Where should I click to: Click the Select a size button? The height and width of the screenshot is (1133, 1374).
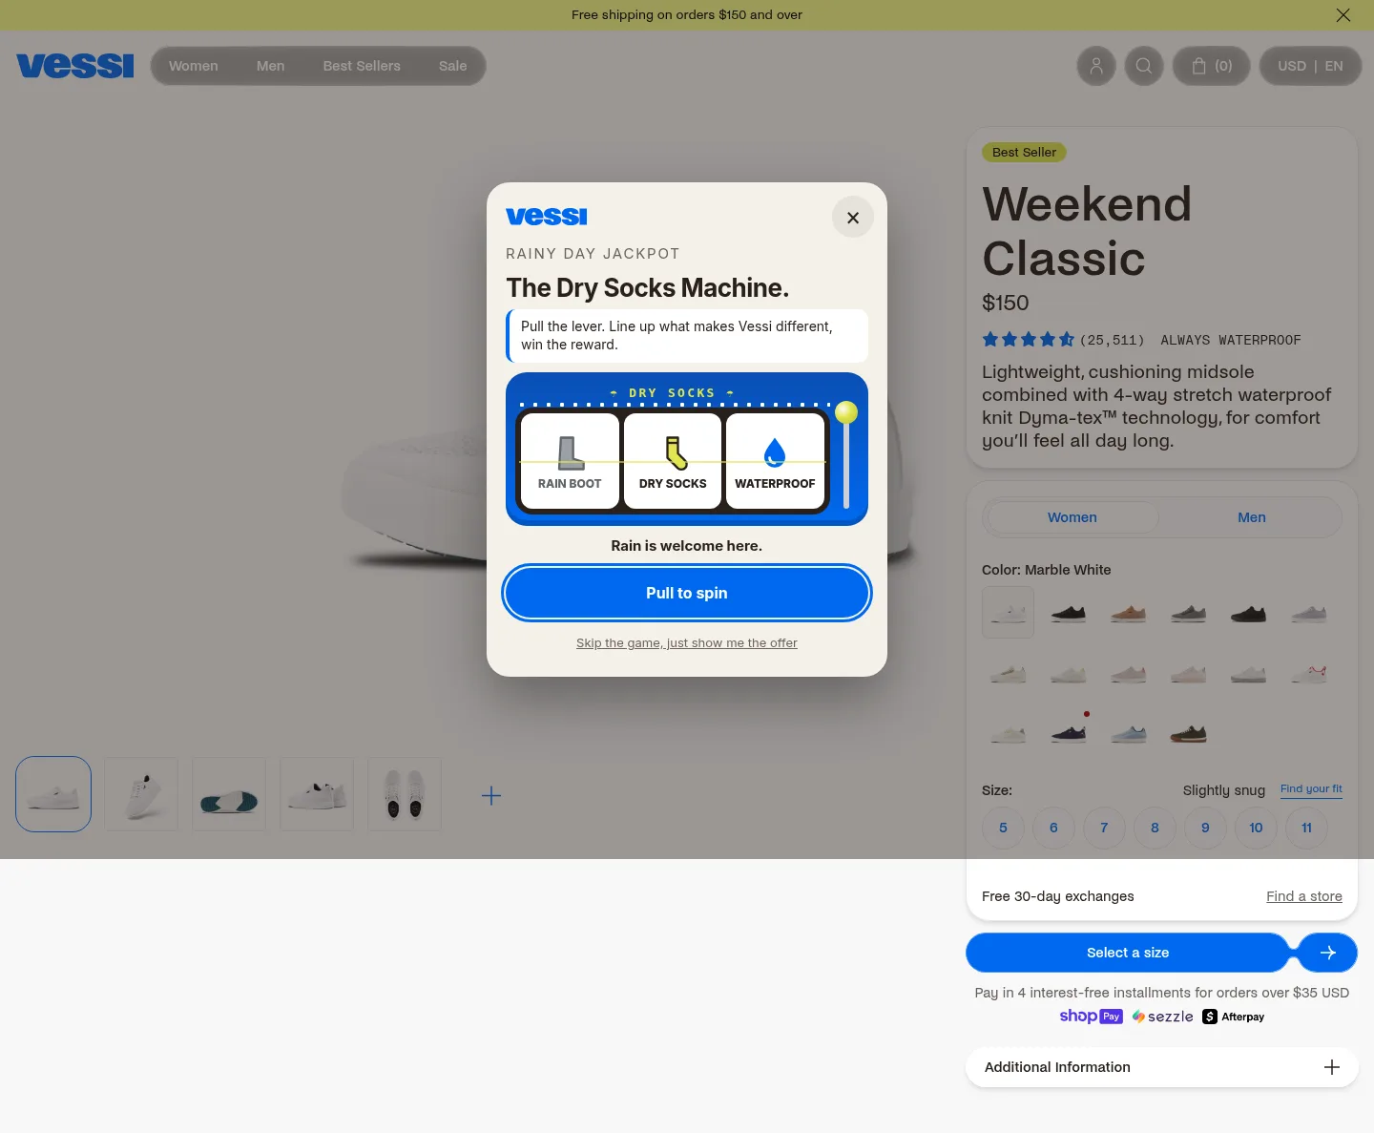click(x=1128, y=953)
